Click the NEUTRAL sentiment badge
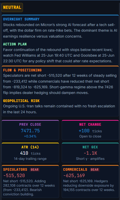This screenshot has width=120, height=200. point(12,7)
